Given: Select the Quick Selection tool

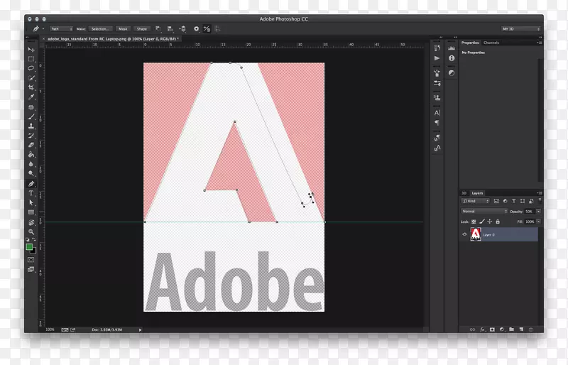Looking at the screenshot, I should tap(31, 77).
